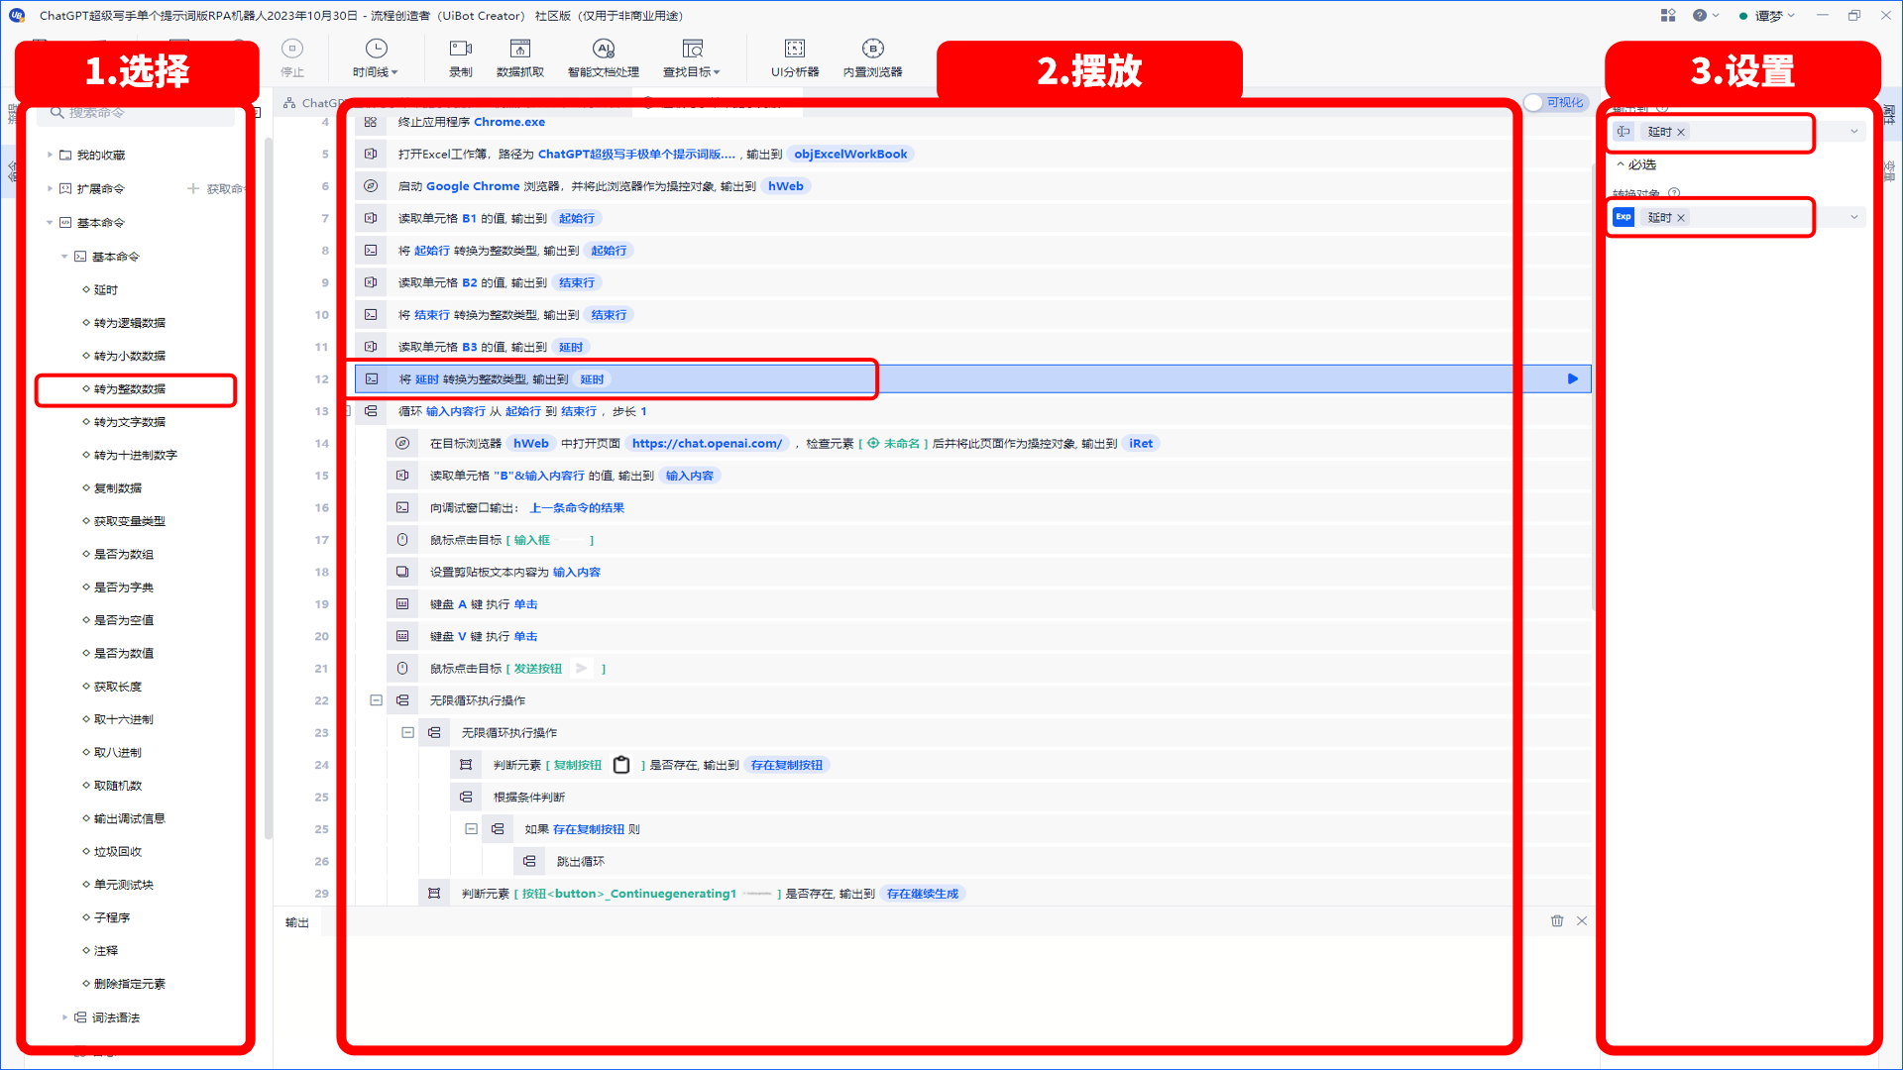Expand the 词法语法 tree node
Screen dimensions: 1903x1070
point(65,1017)
